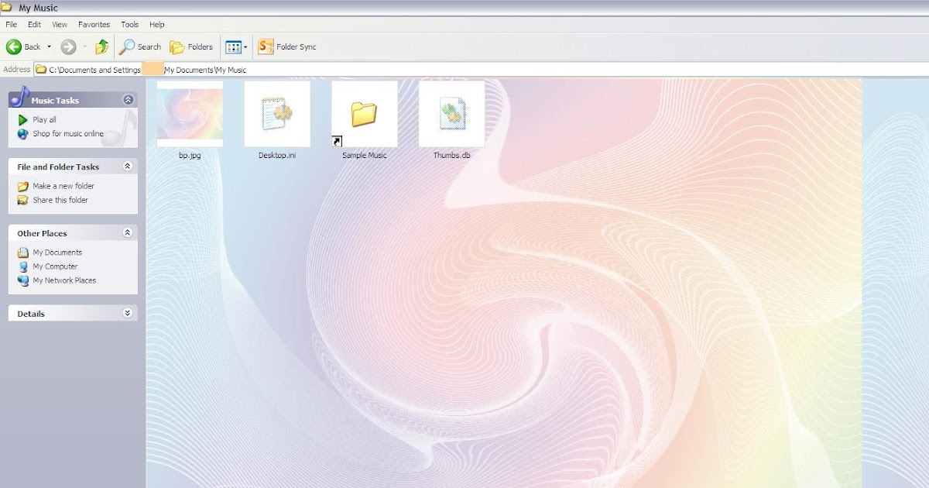
Task: Click the Back navigation arrow
Action: (x=15, y=46)
